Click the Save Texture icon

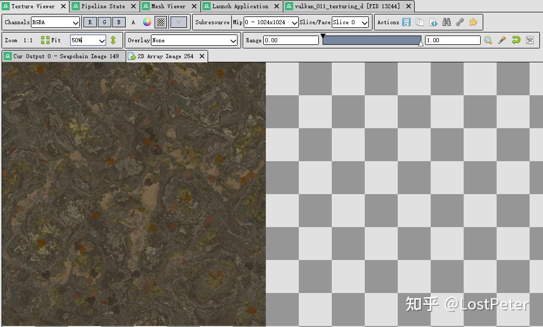406,22
